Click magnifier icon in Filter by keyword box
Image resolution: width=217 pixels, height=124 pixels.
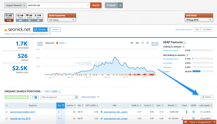pos(76,97)
